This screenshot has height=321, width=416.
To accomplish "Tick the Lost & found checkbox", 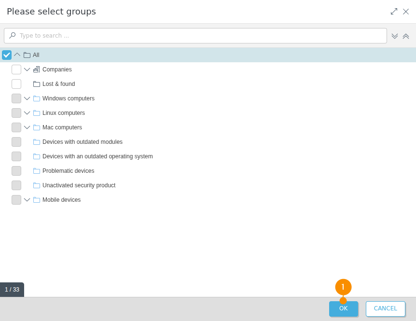I will 16,84.
